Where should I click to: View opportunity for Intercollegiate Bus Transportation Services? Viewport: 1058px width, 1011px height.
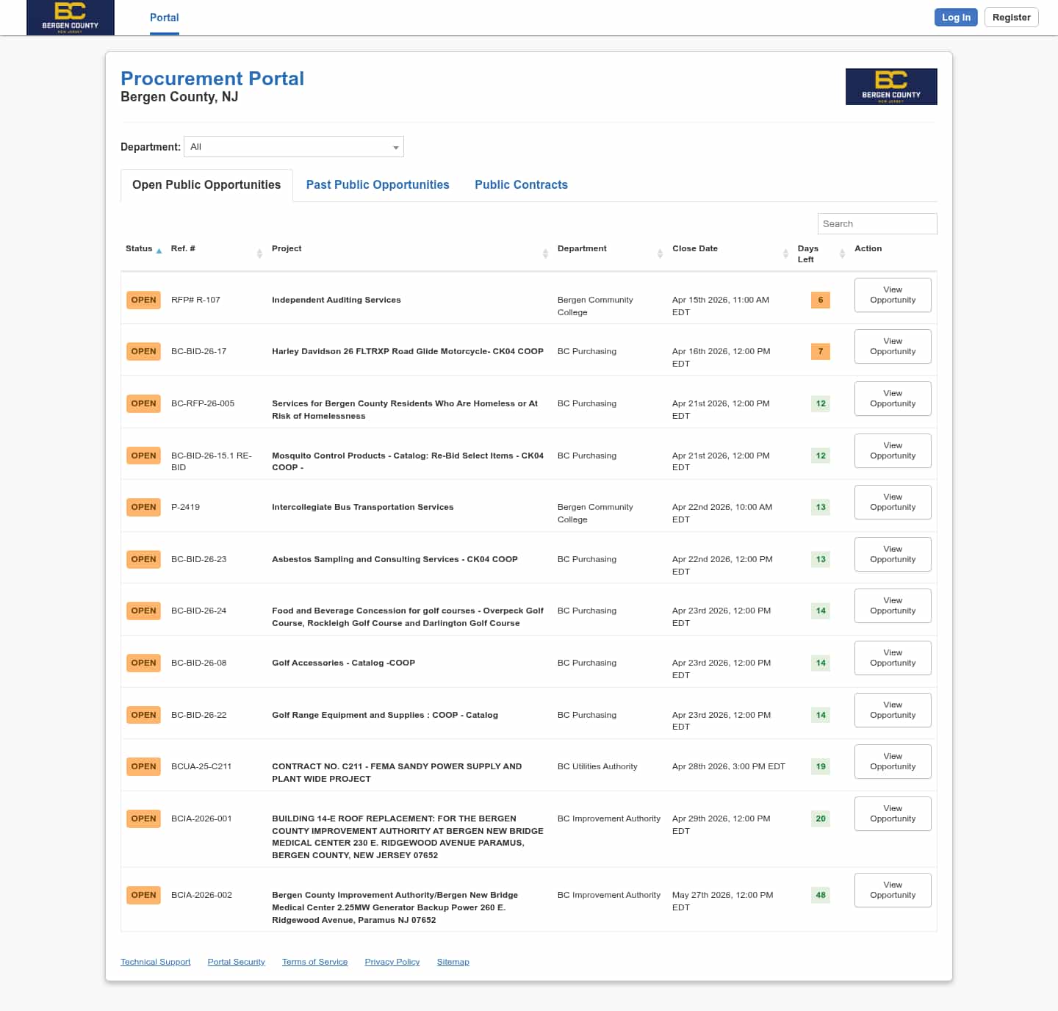tap(893, 503)
